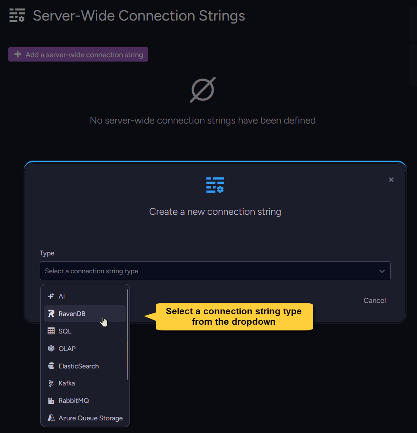The width and height of the screenshot is (417, 433).
Task: Cancel creating the connection string
Action: pyautogui.click(x=375, y=300)
